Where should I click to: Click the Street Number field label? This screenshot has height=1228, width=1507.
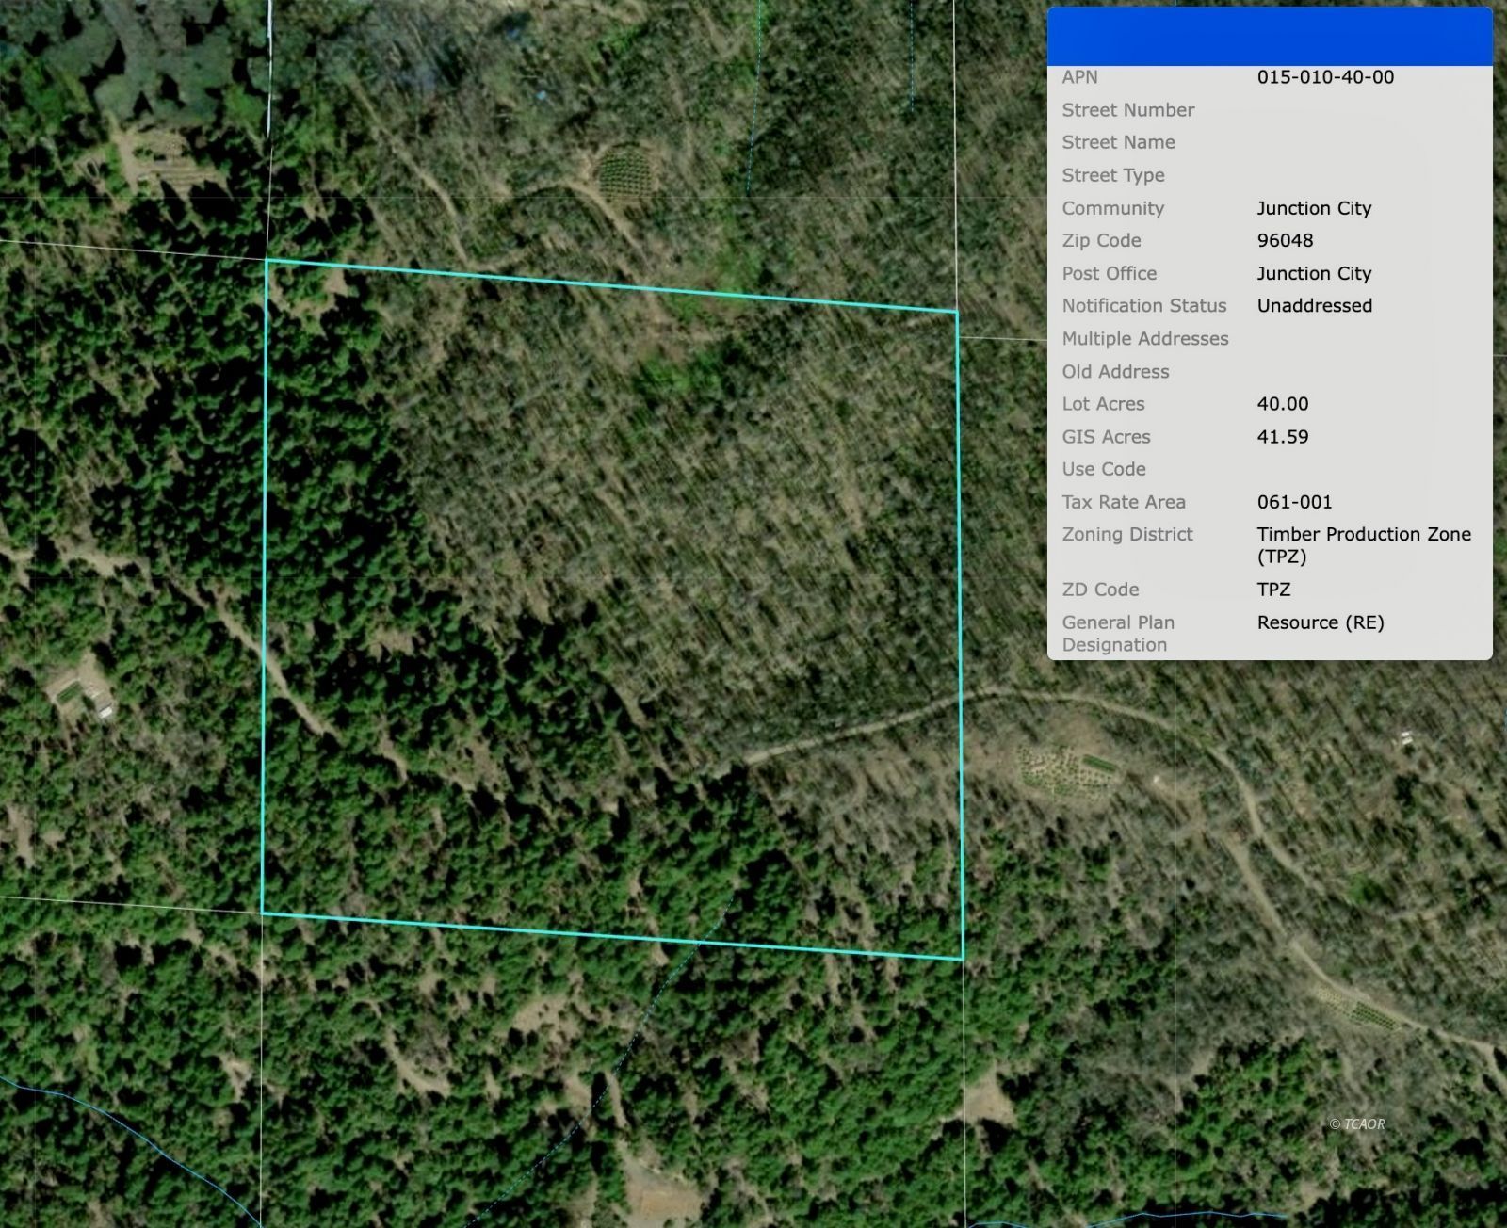[1127, 110]
